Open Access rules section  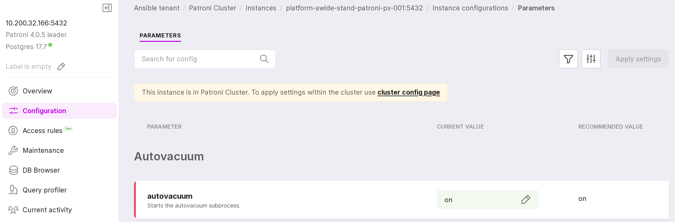(42, 131)
